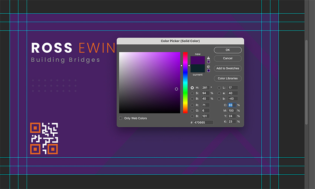This screenshot has height=189, width=315.
Task: Click the out-of-gamut warning triangle icon
Action: click(x=209, y=58)
